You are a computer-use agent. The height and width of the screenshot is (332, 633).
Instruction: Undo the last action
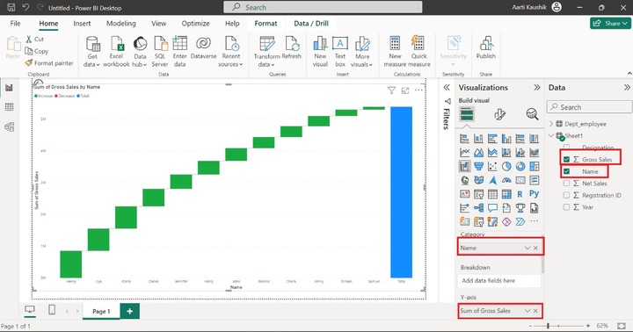coord(25,7)
